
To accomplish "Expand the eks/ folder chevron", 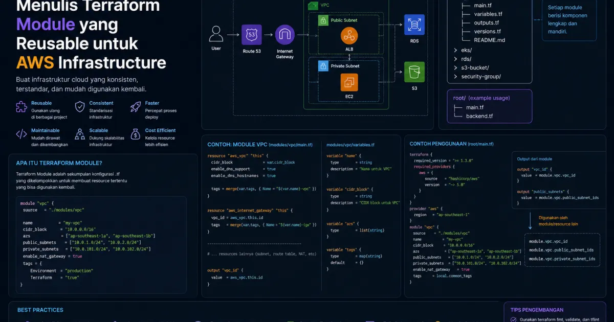I will (x=455, y=50).
